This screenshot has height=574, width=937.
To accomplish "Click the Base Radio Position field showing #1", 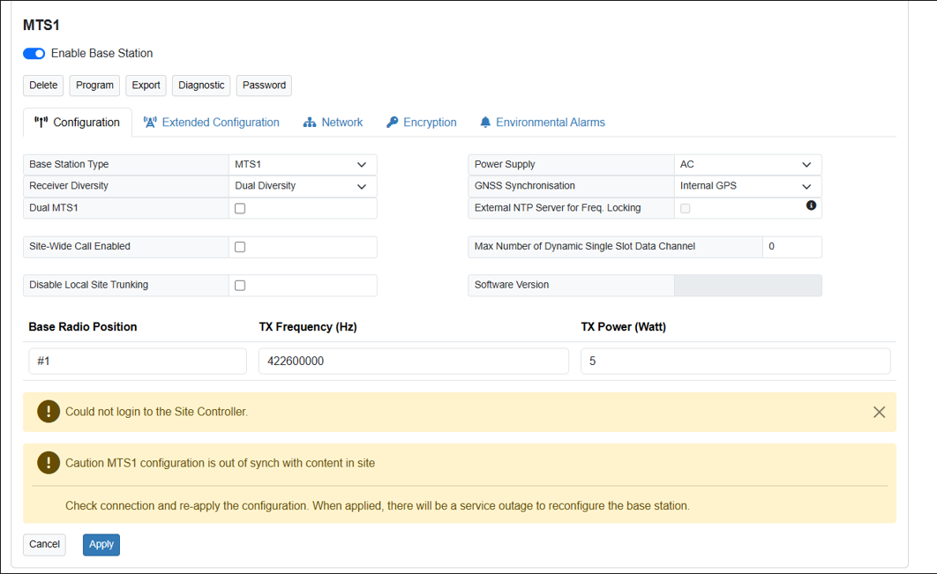I will pos(138,362).
